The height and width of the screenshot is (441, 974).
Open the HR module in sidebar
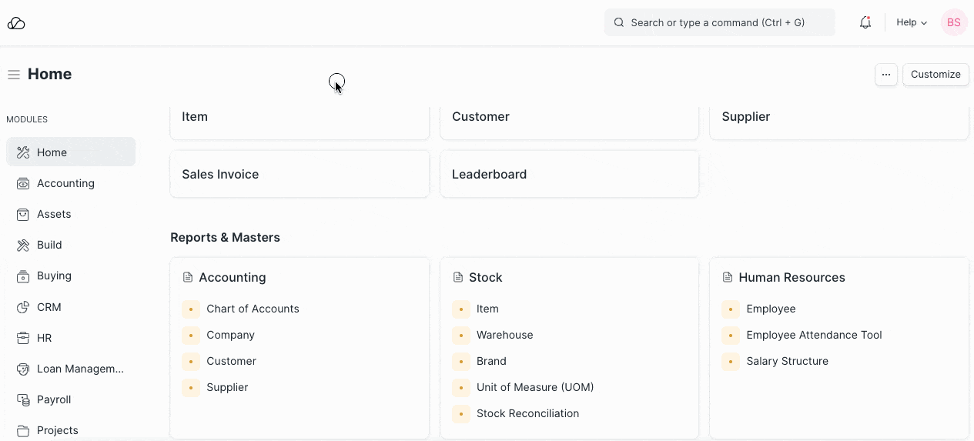click(x=44, y=338)
